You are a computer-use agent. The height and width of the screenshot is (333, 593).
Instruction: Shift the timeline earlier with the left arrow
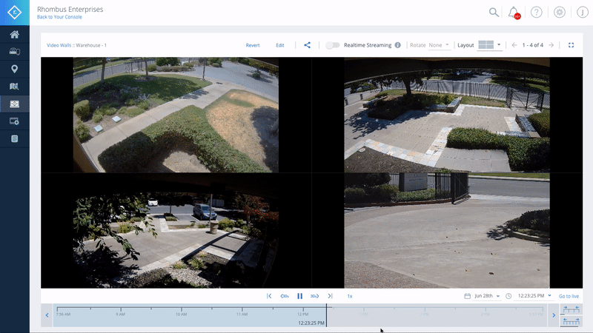click(x=47, y=315)
